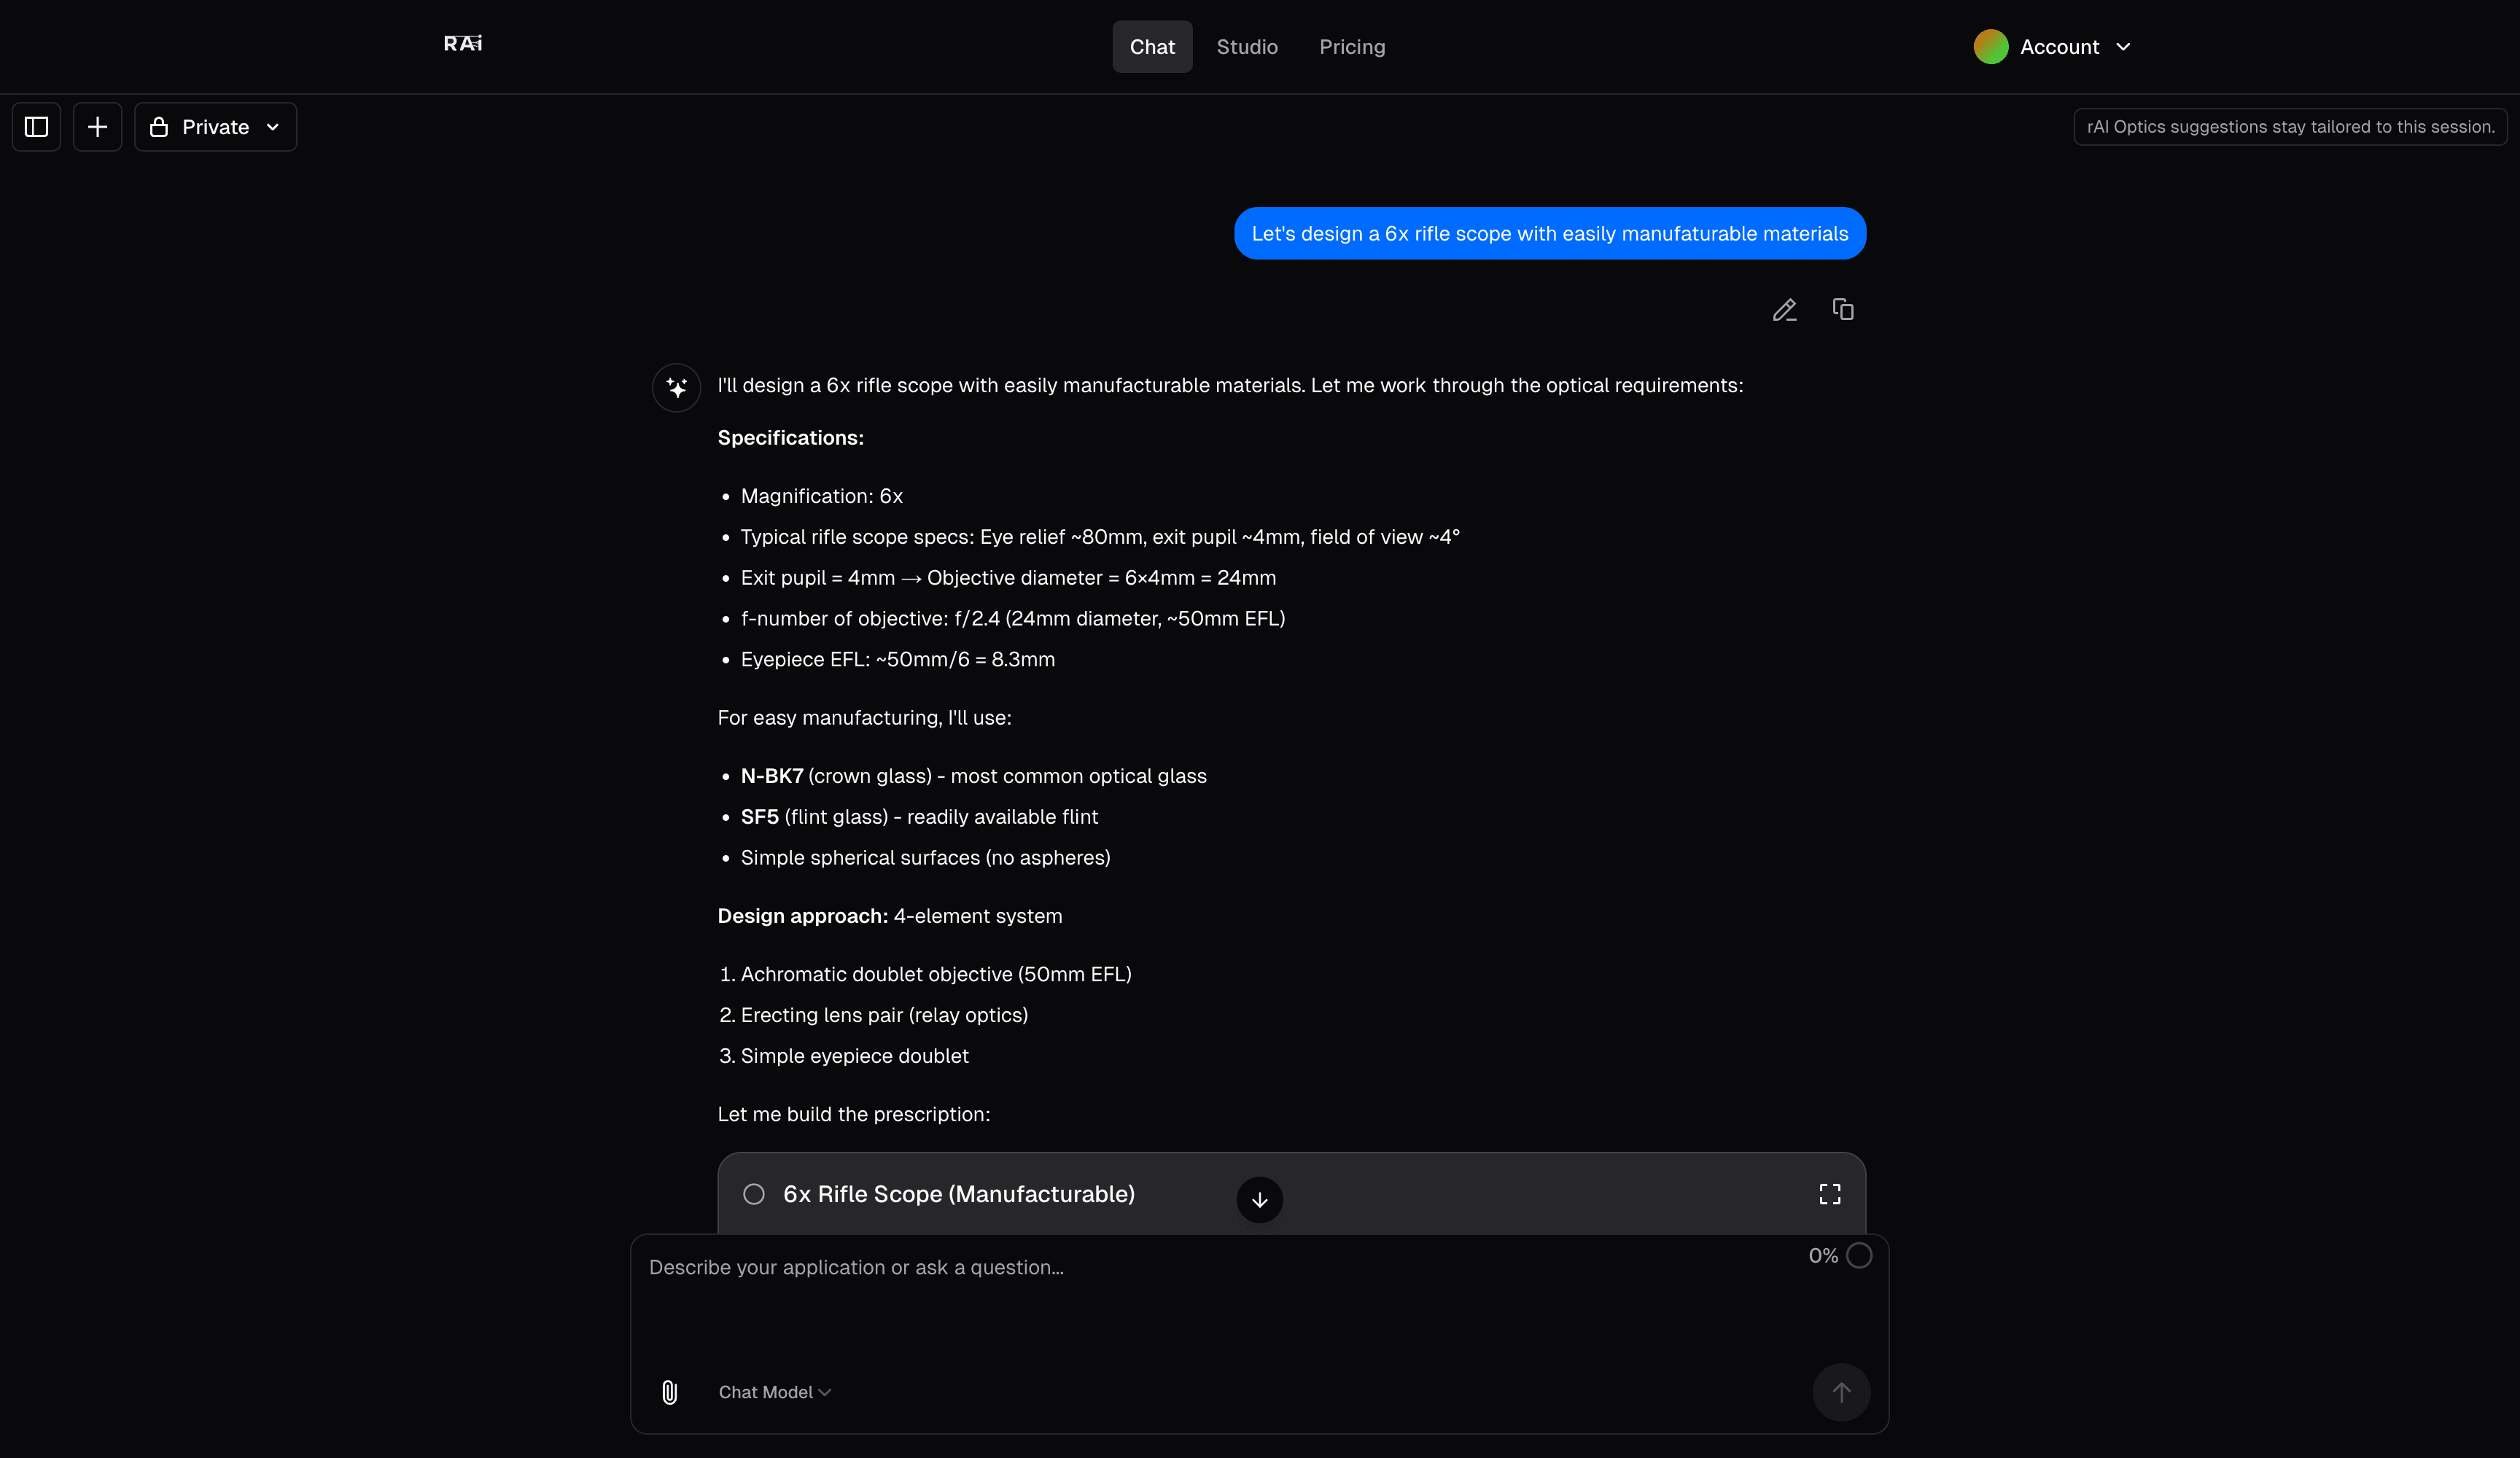Click the user's blue message bubble
The width and height of the screenshot is (2520, 1458).
pyautogui.click(x=1550, y=234)
